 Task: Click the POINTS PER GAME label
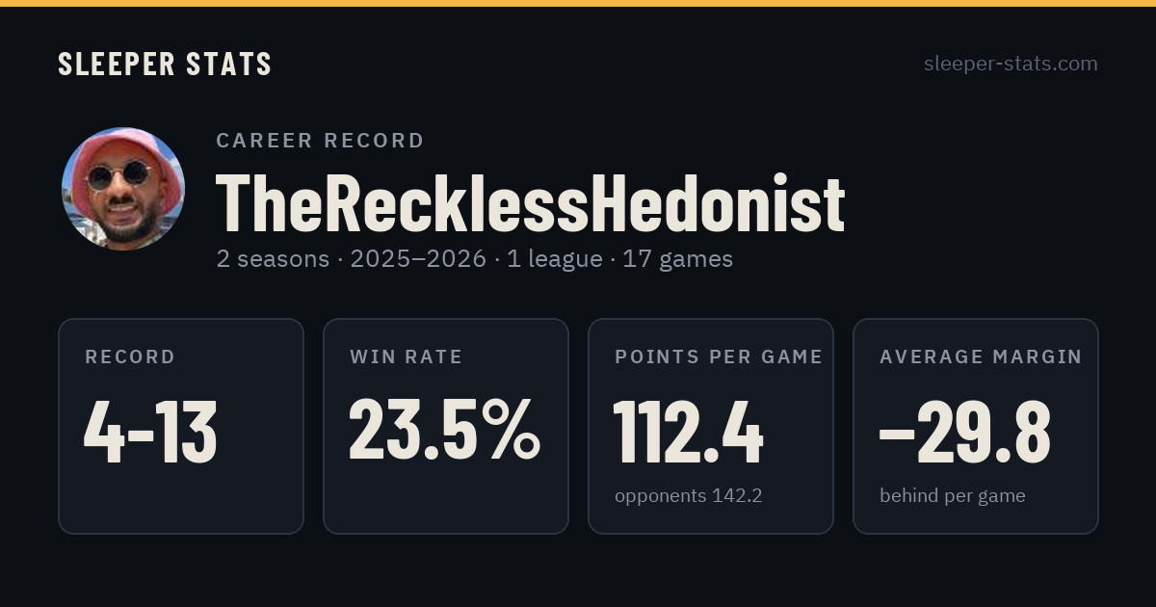click(719, 357)
